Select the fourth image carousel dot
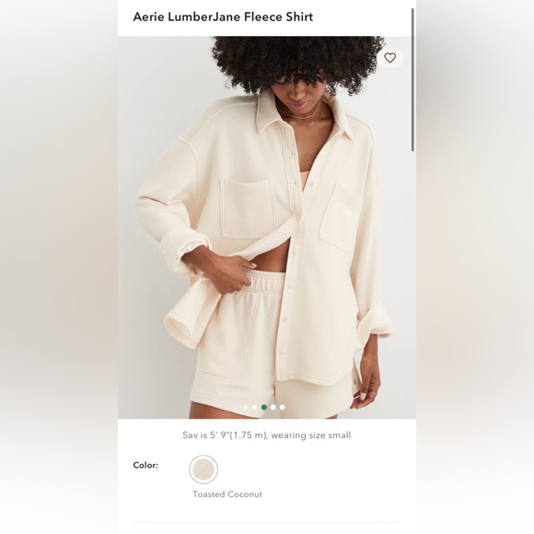This screenshot has height=534, width=534. point(273,407)
